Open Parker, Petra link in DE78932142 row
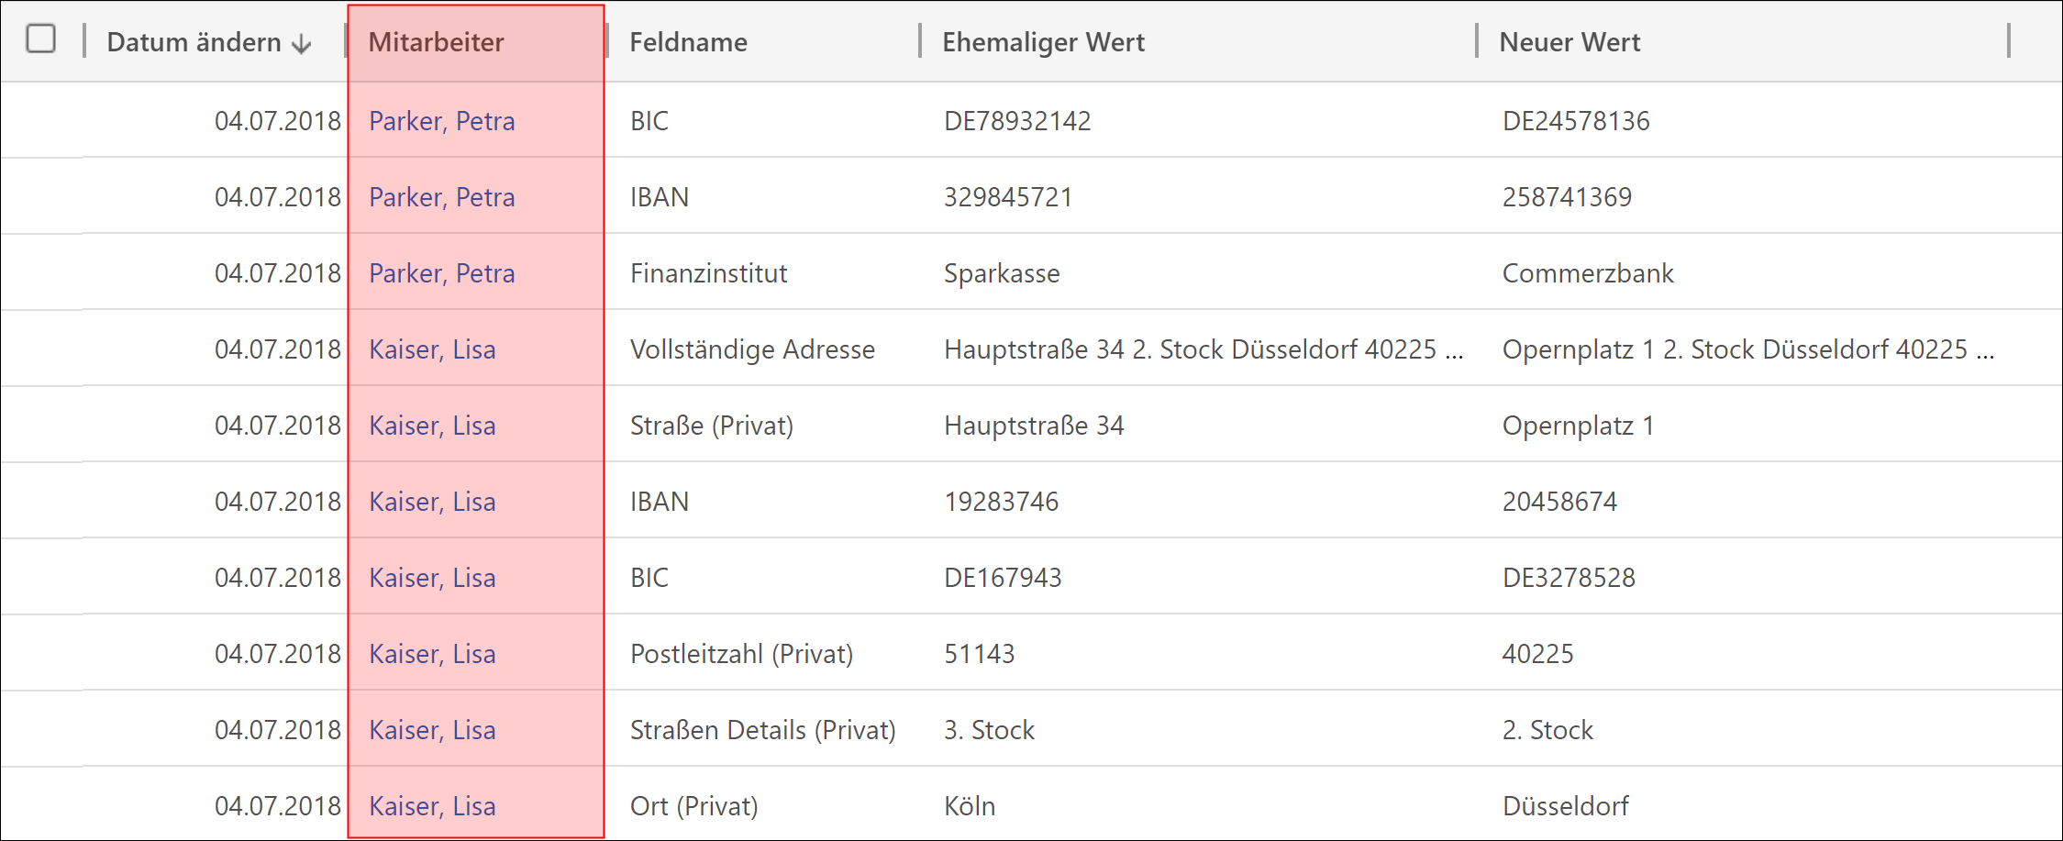Image resolution: width=2063 pixels, height=841 pixels. (x=442, y=121)
